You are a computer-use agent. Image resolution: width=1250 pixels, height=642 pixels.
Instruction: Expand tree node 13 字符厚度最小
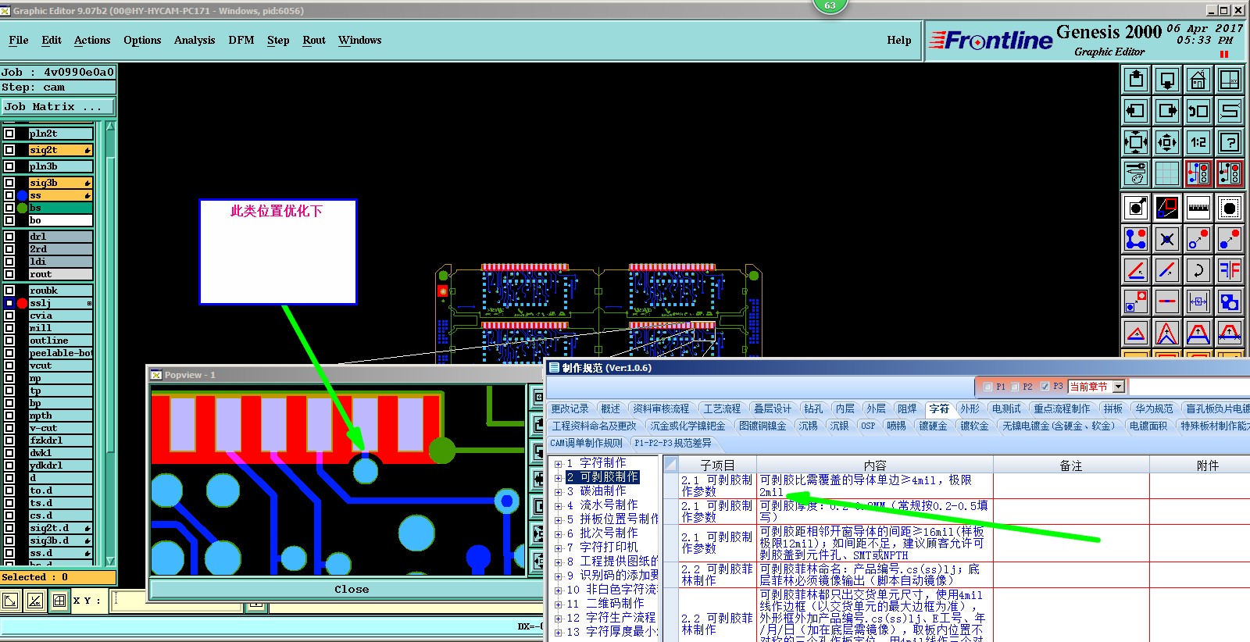tap(558, 633)
